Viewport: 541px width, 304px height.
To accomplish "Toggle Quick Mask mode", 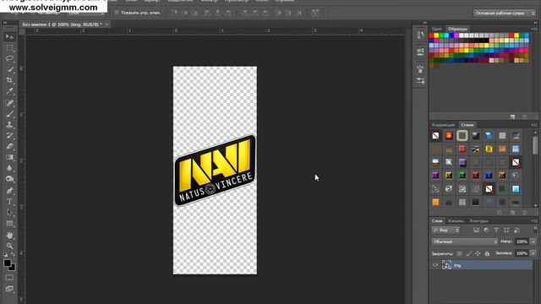I will tap(9, 278).
